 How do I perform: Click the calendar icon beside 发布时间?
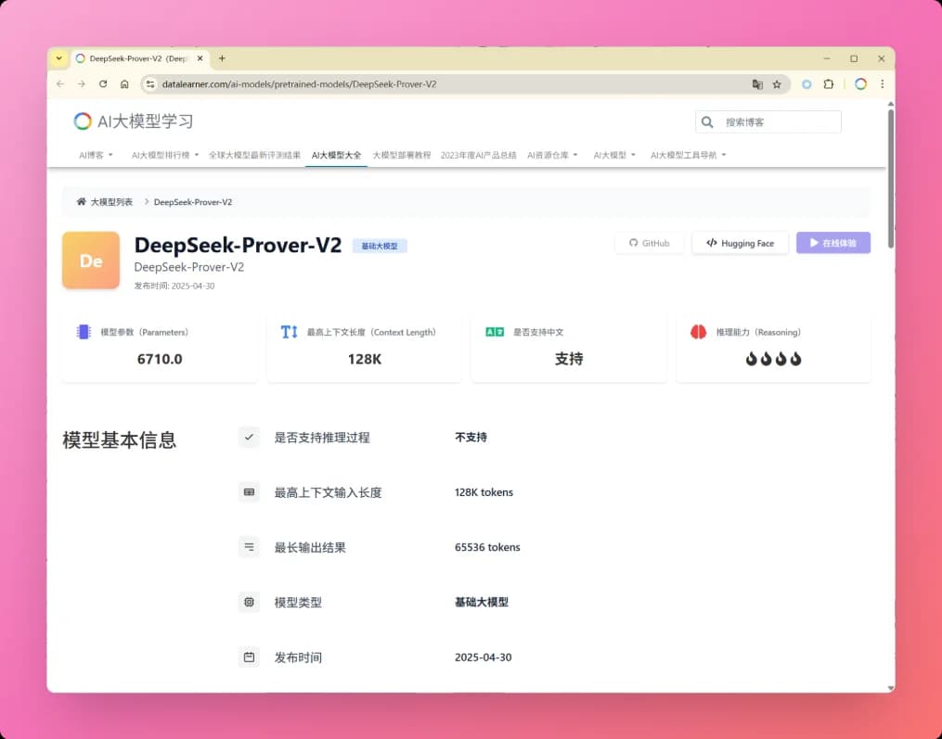point(249,656)
